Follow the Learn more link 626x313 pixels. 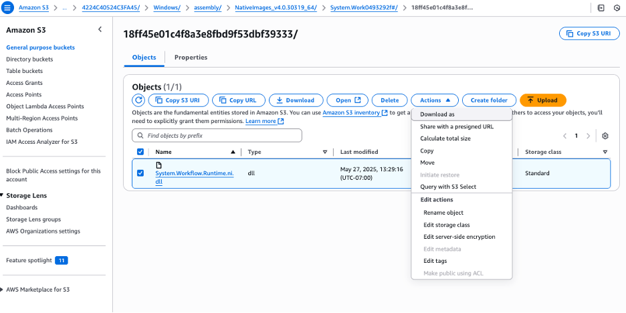[x=261, y=121]
